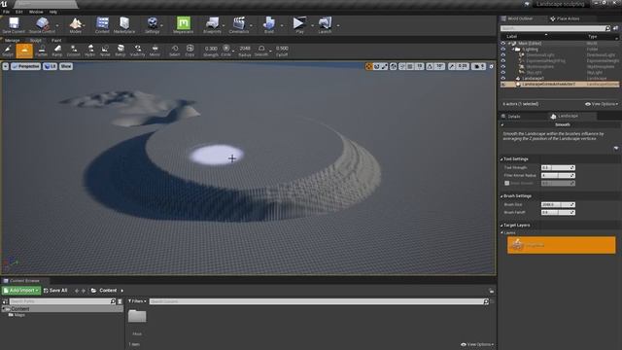Open the Blueprints toolbar icon
This screenshot has width=622, height=350.
[212, 25]
